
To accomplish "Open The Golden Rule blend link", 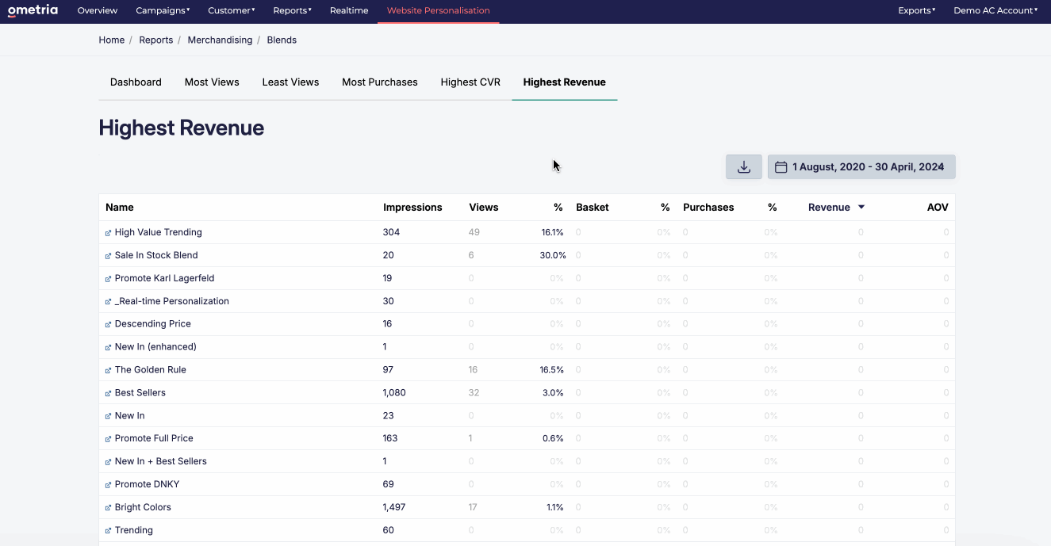I will (x=150, y=370).
